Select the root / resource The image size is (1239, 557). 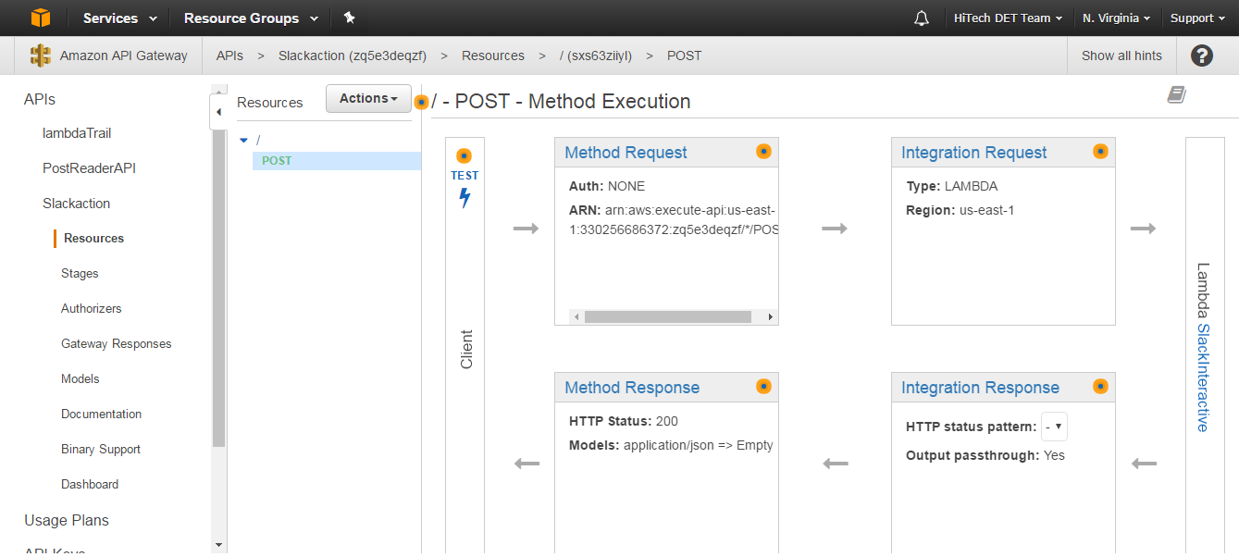click(258, 140)
